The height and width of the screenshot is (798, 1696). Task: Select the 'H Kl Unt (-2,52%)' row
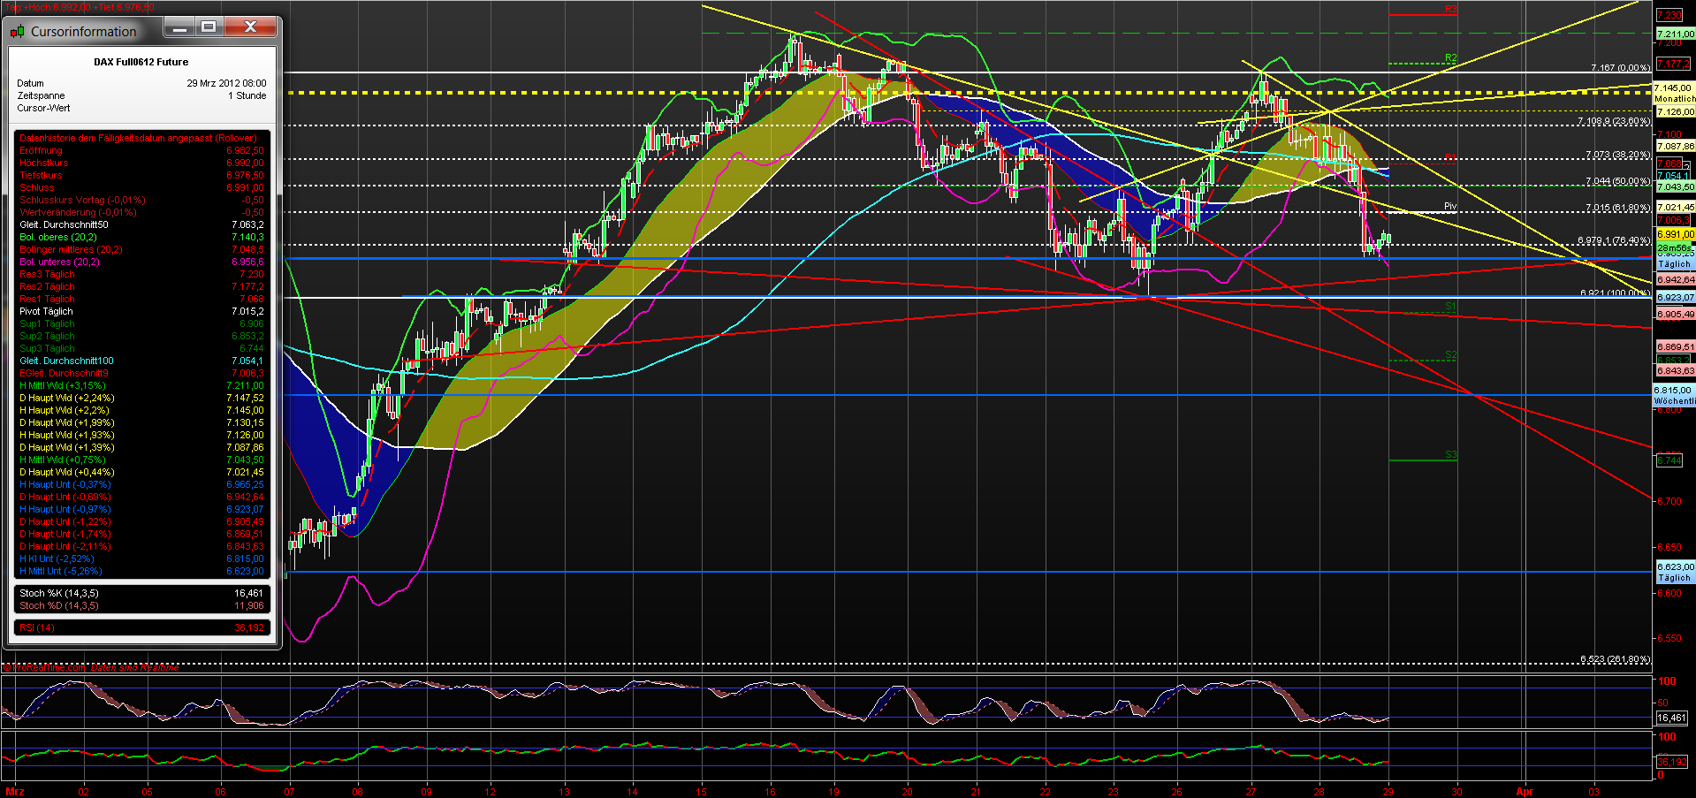tap(141, 559)
